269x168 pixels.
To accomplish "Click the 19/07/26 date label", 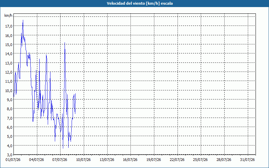I will (154, 160).
